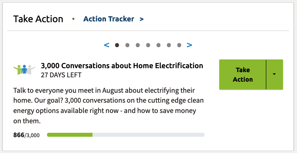Viewport: 297px width, 153px height.
Task: Advance to next carousel slide arrow
Action: click(x=189, y=45)
